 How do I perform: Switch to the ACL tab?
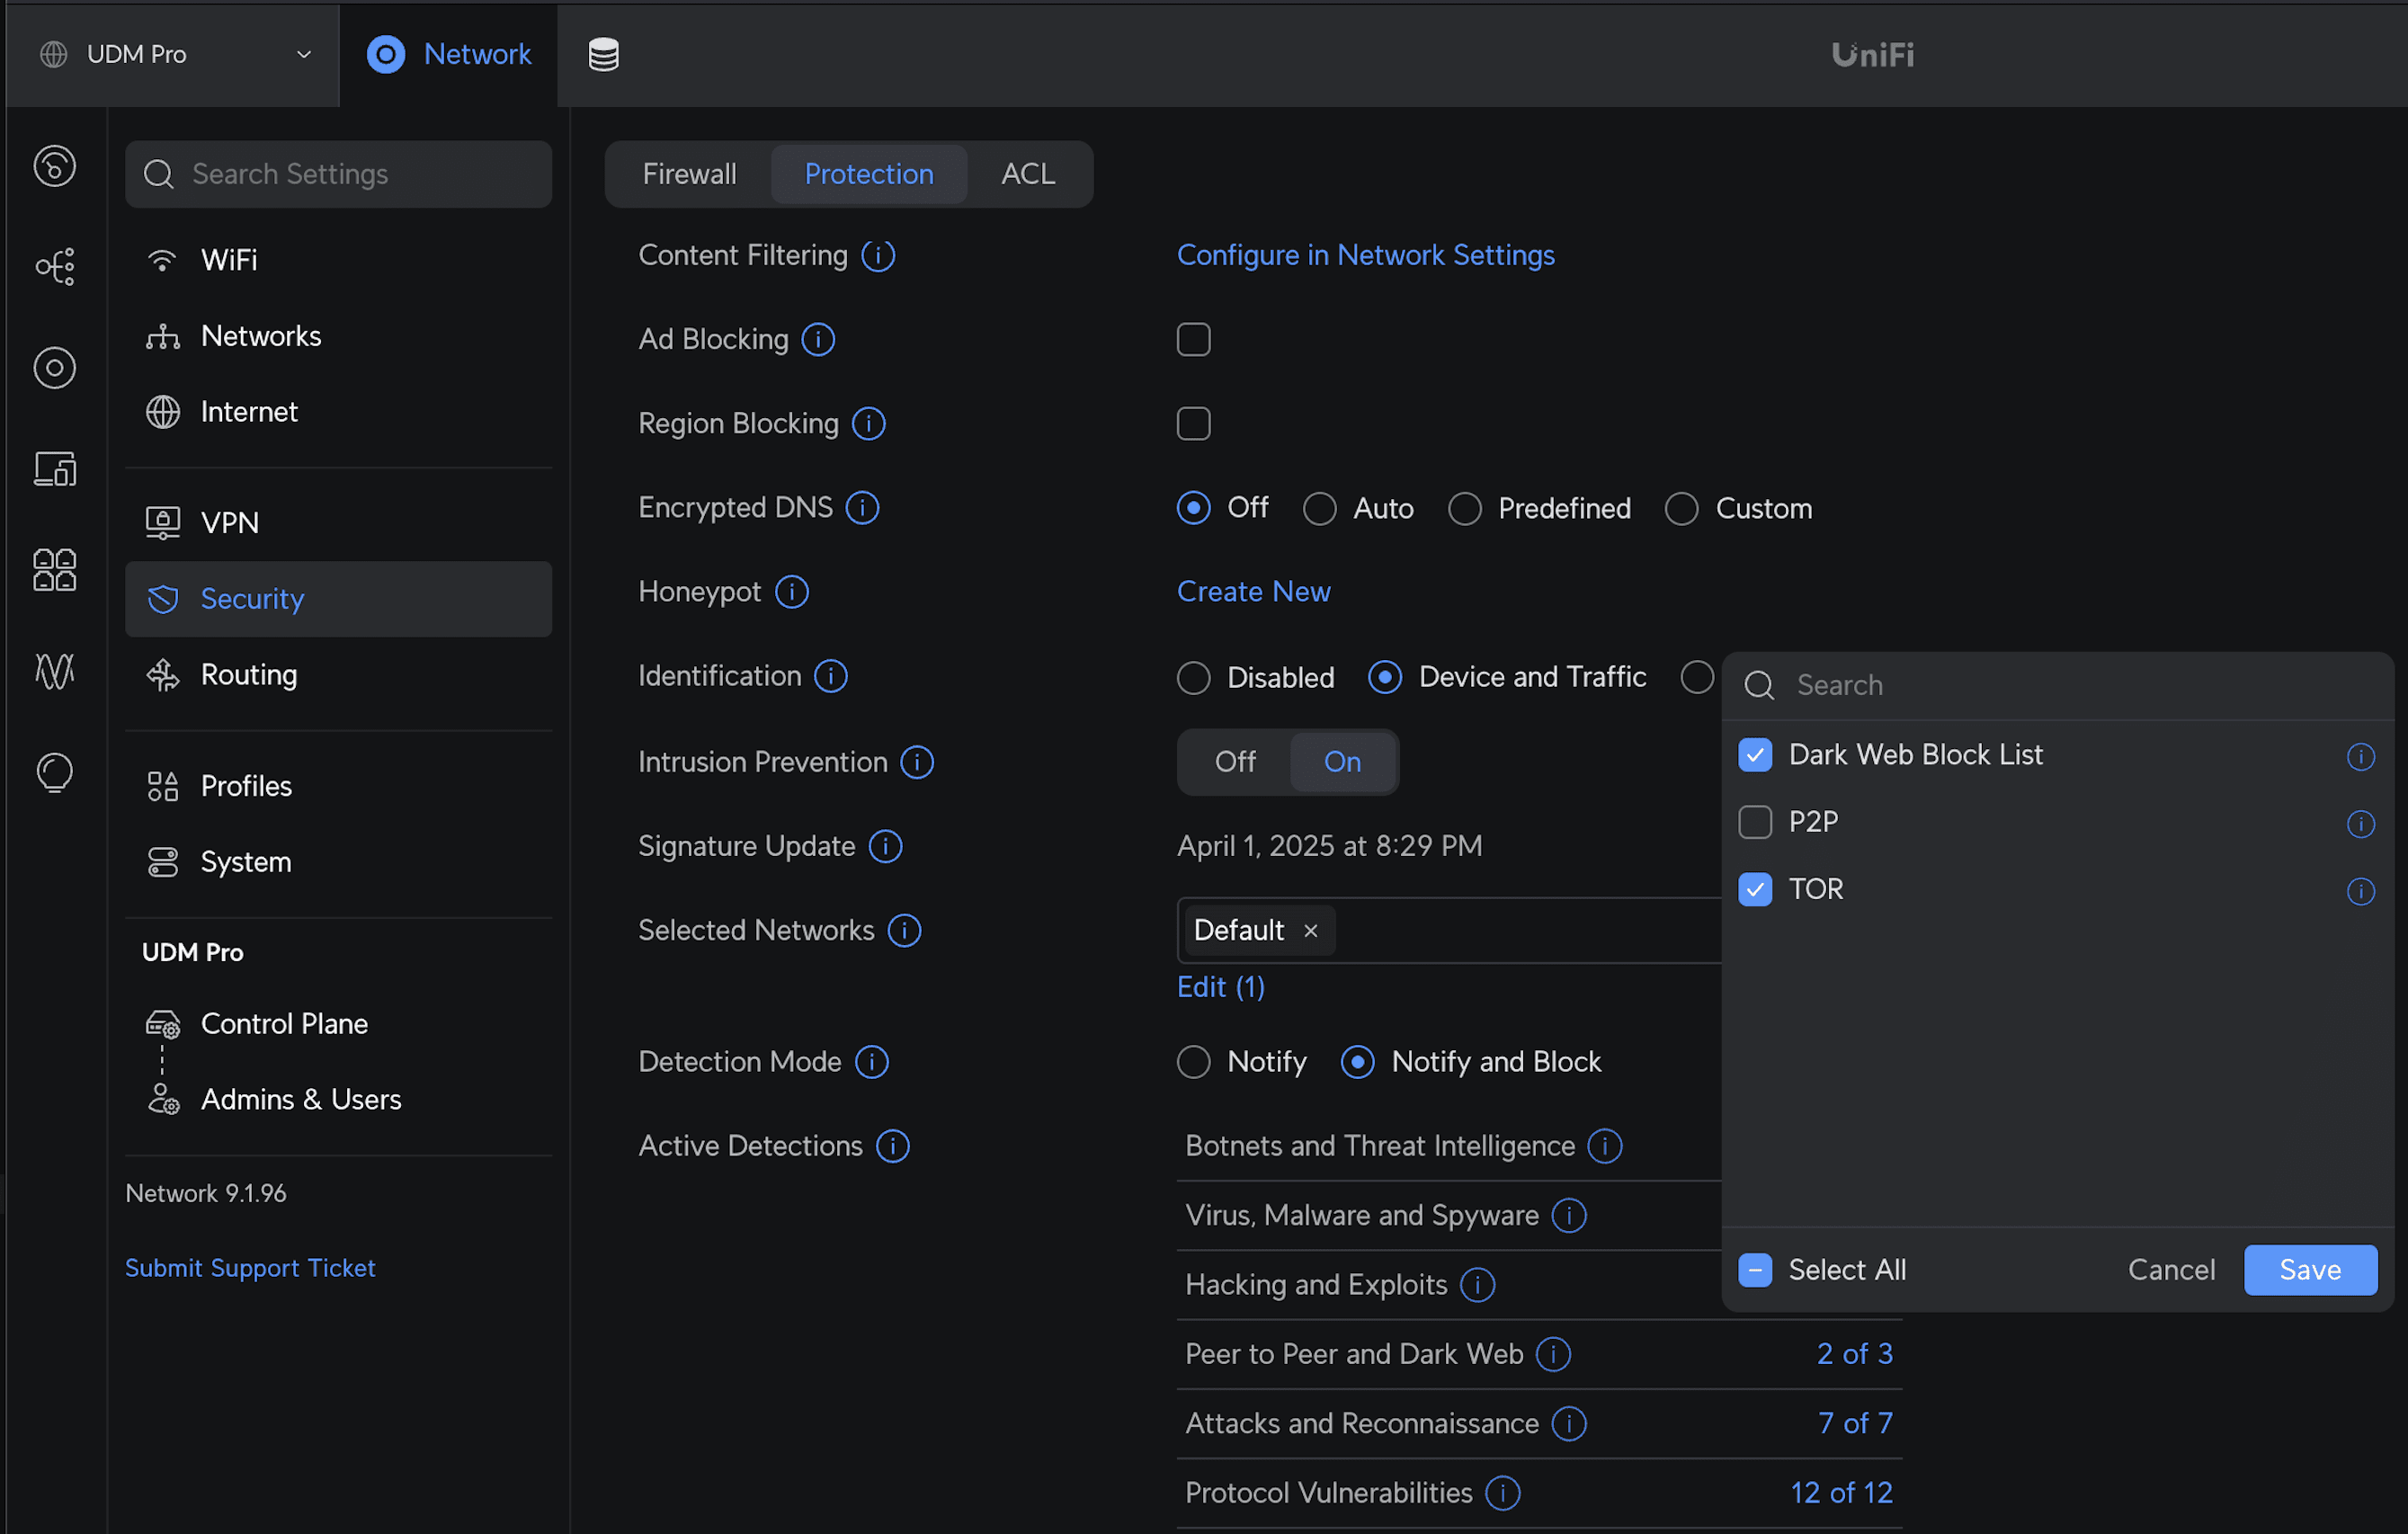[x=1027, y=173]
